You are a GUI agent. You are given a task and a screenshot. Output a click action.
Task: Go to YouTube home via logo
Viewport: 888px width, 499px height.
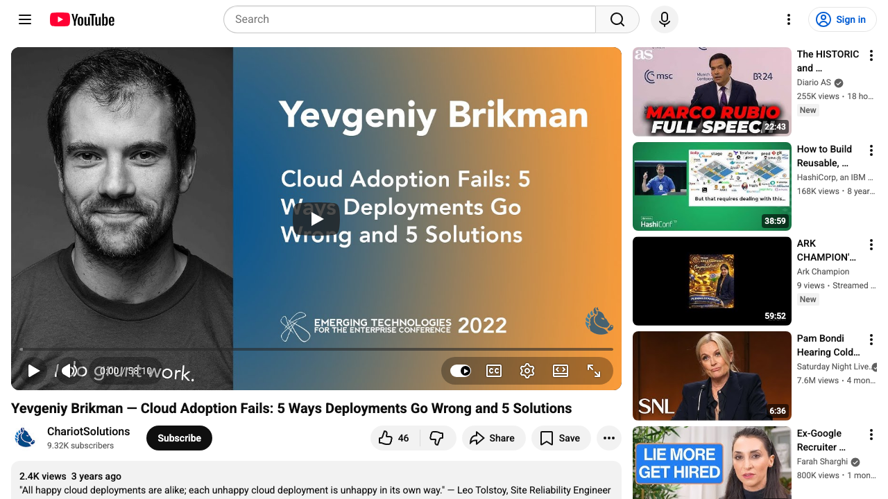(83, 19)
